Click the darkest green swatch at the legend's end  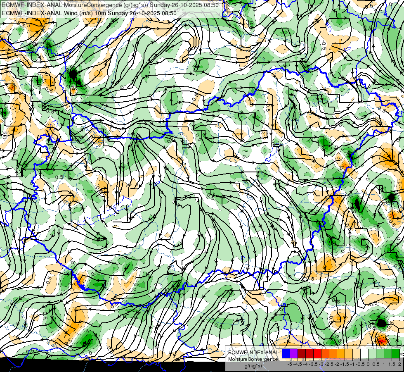point(396,353)
